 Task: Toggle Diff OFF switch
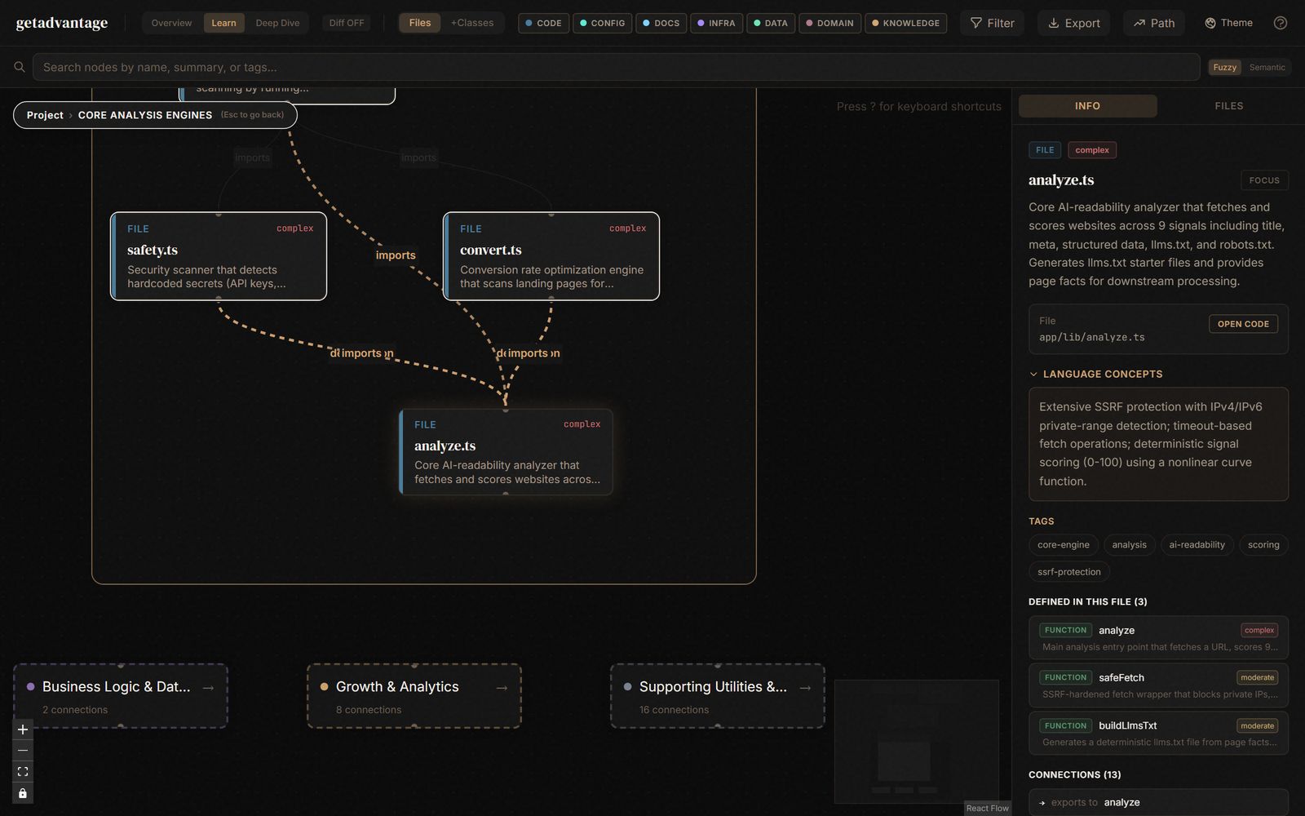(347, 23)
